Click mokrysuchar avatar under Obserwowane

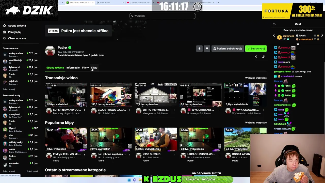pos(5,54)
